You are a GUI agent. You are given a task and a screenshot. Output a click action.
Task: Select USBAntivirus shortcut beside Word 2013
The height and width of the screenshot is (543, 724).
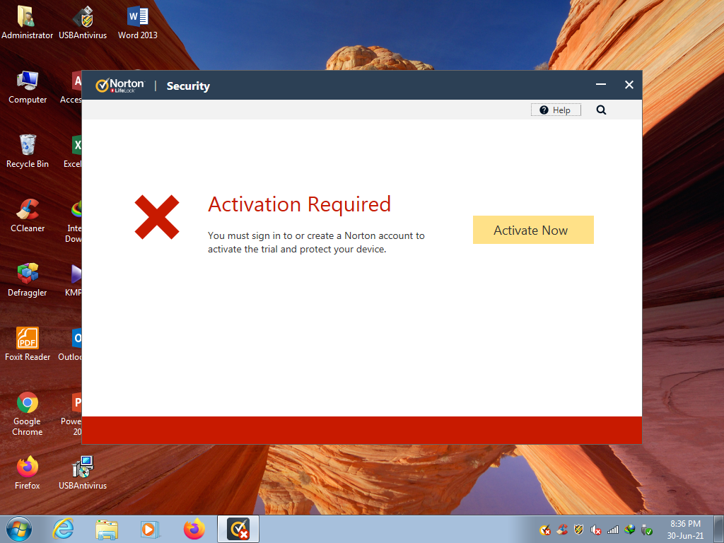click(x=83, y=23)
